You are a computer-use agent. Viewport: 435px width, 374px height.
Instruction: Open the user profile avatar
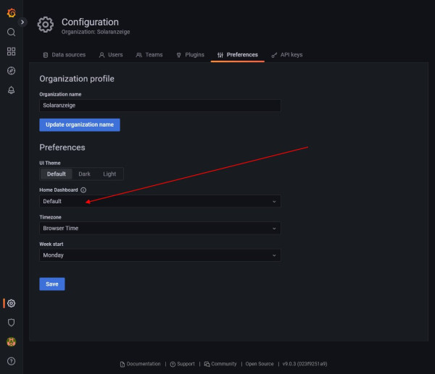[11, 341]
